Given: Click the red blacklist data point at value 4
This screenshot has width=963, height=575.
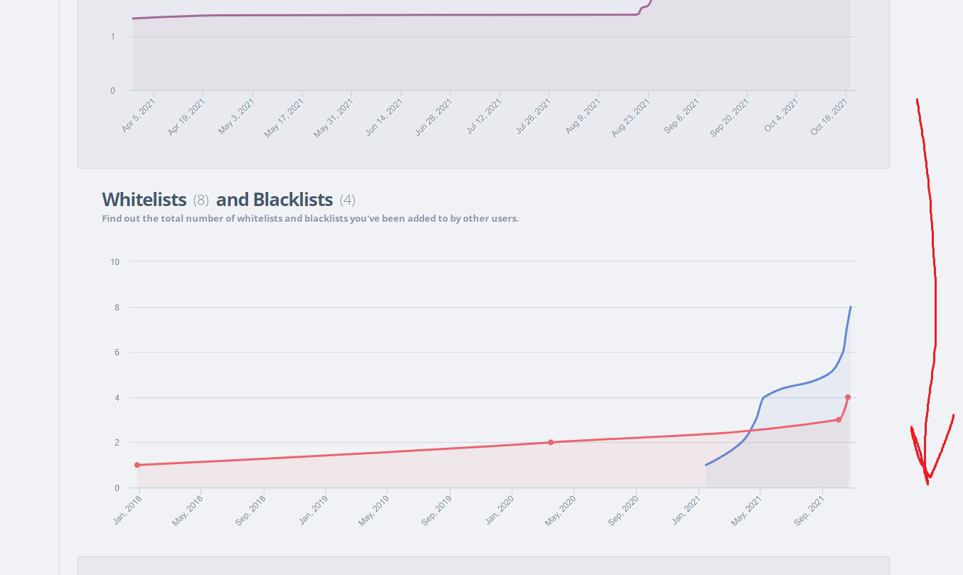Looking at the screenshot, I should [x=848, y=397].
